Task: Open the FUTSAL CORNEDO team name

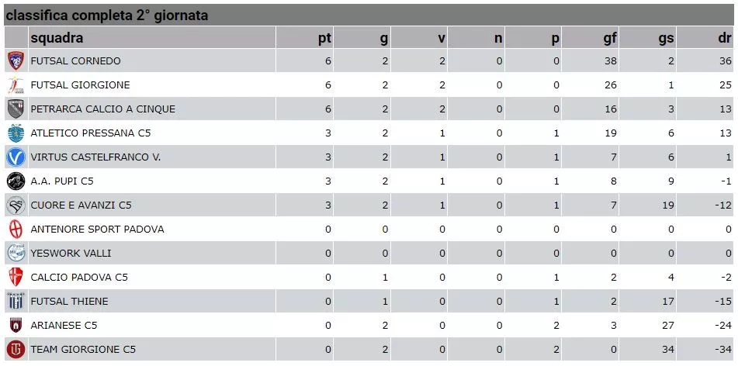Action: pyautogui.click(x=76, y=61)
